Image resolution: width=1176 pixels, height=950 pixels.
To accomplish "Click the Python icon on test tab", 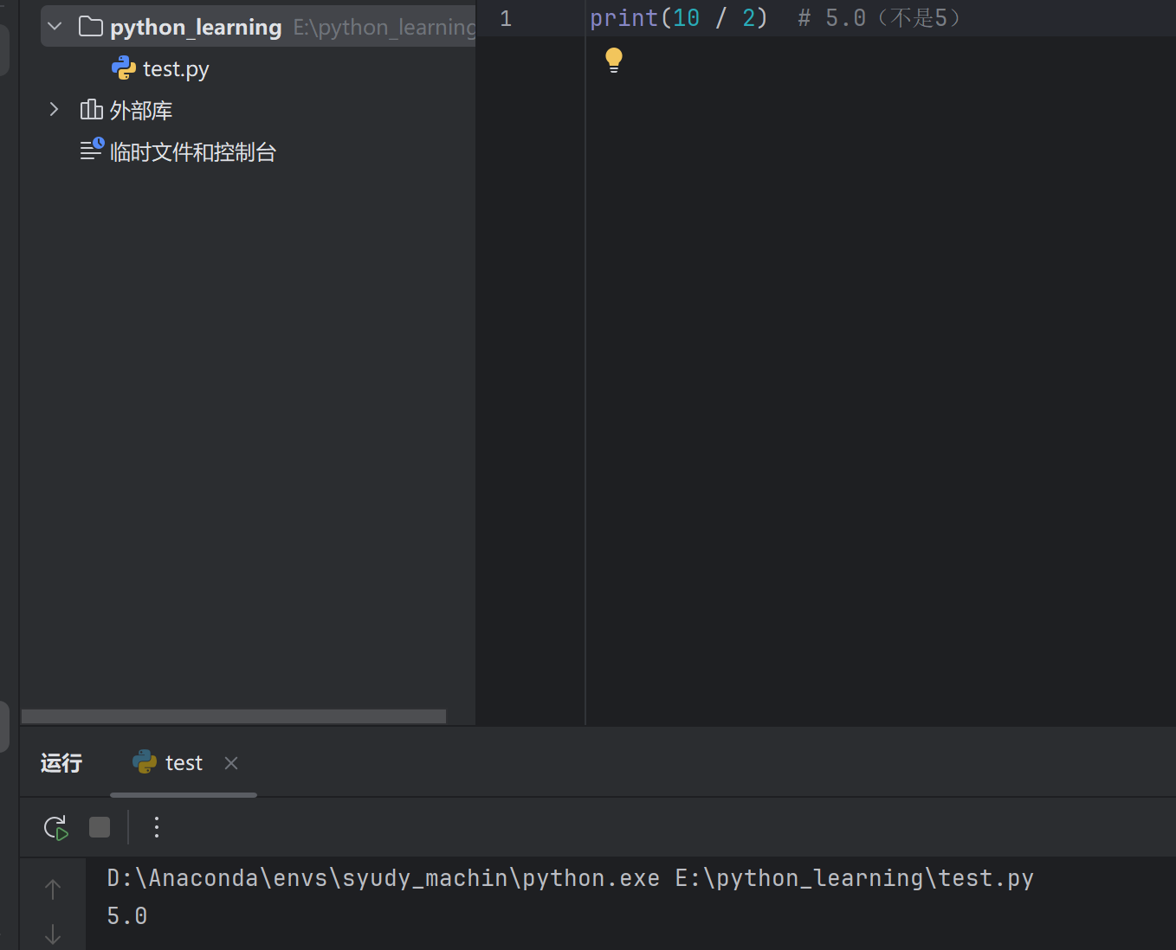I will point(145,762).
